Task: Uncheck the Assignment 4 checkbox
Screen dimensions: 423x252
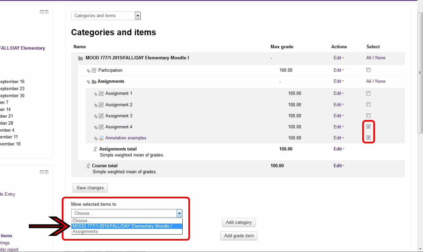Action: (x=368, y=127)
